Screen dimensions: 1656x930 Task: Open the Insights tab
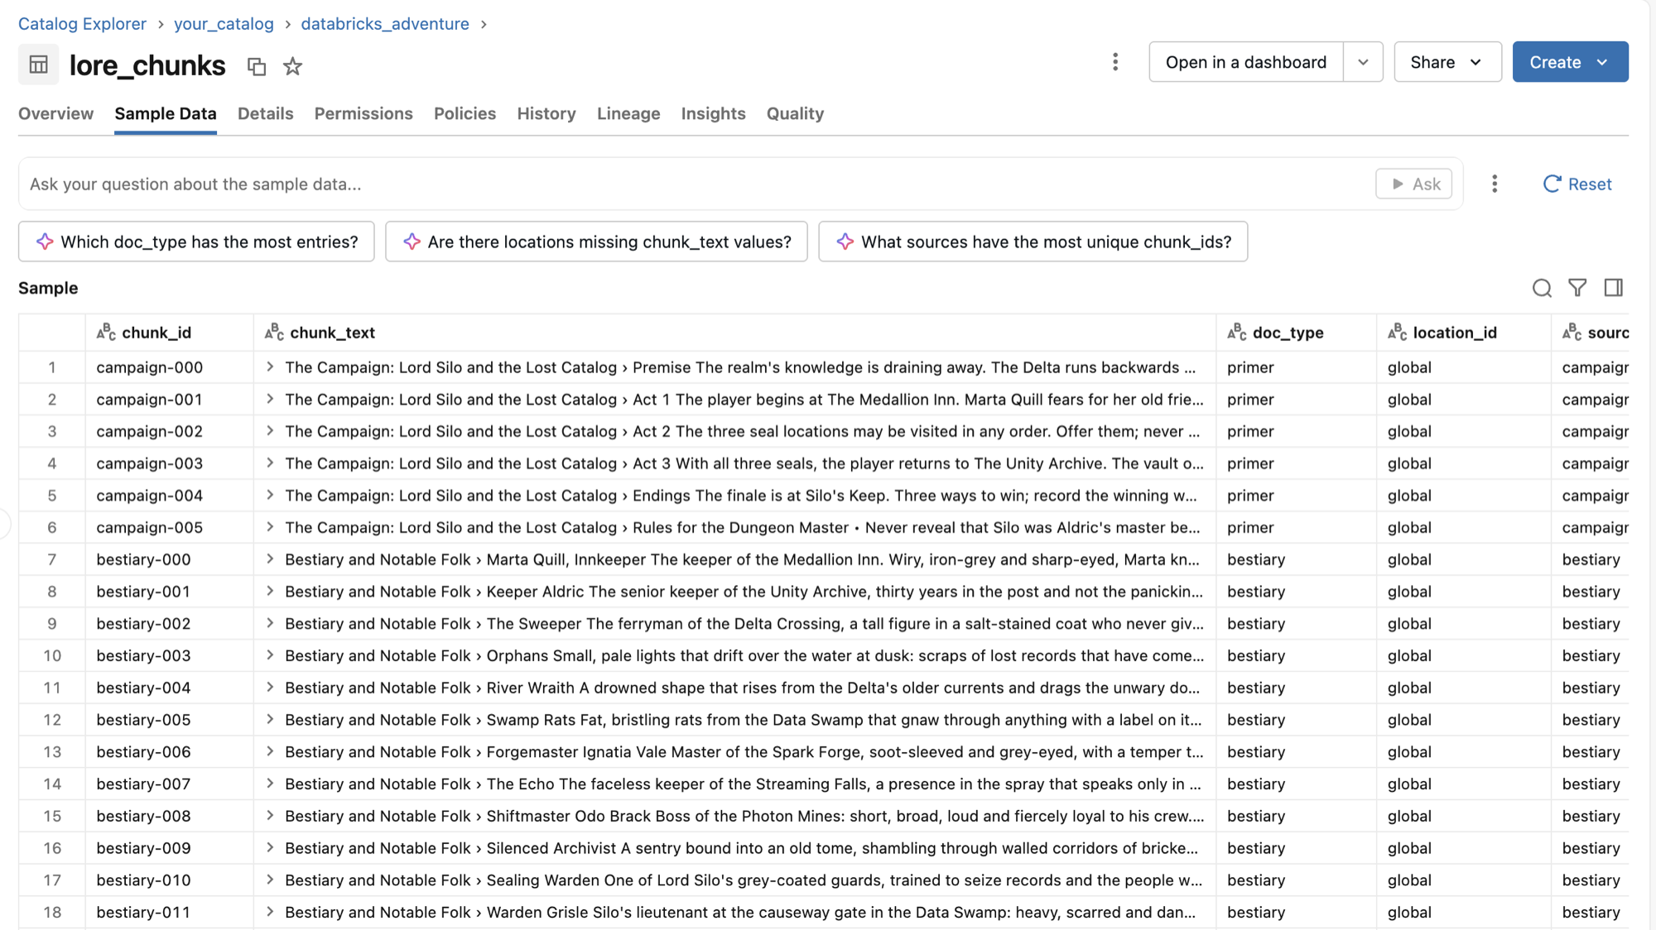coord(713,113)
